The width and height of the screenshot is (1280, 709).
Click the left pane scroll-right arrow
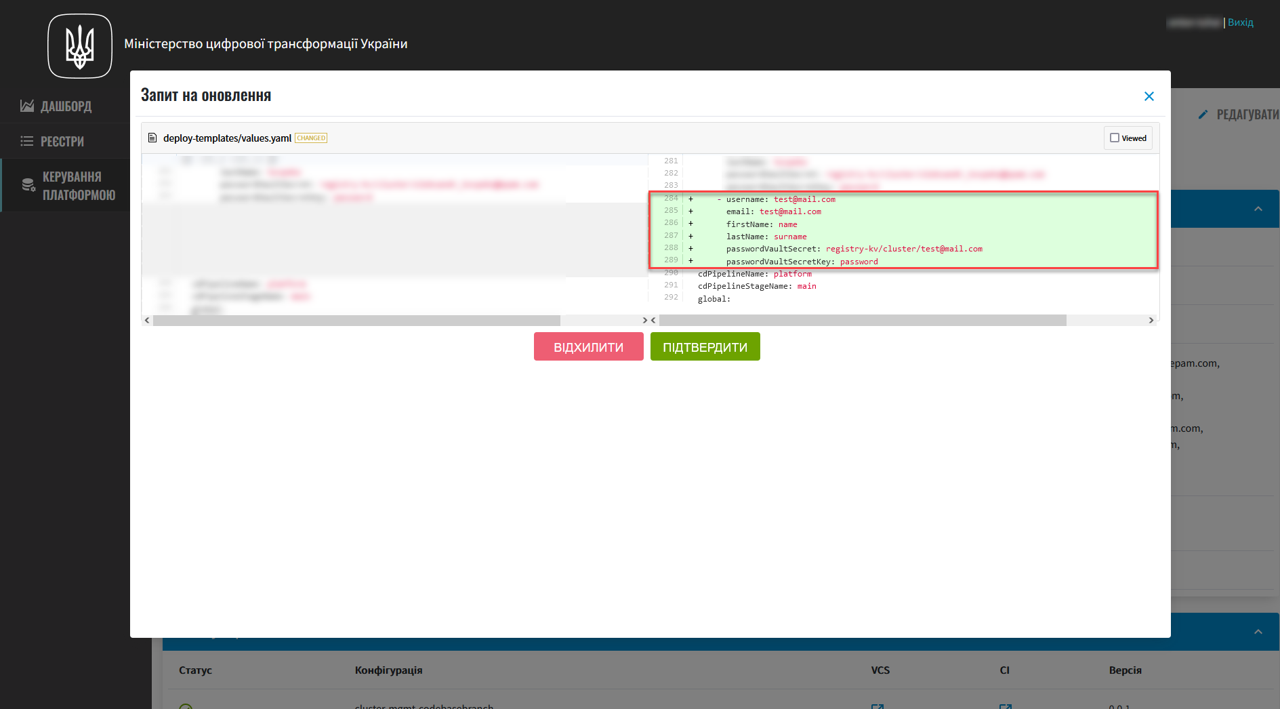click(644, 320)
